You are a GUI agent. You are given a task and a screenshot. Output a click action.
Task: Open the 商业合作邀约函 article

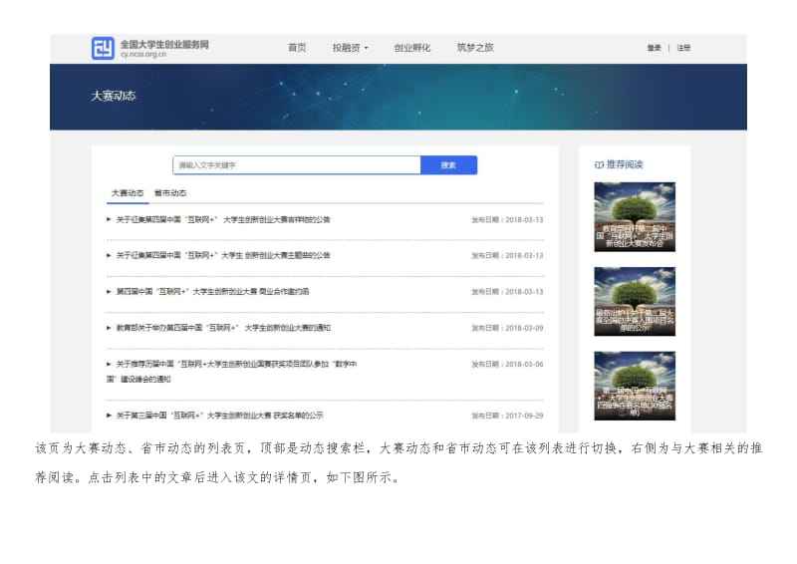tap(212, 291)
